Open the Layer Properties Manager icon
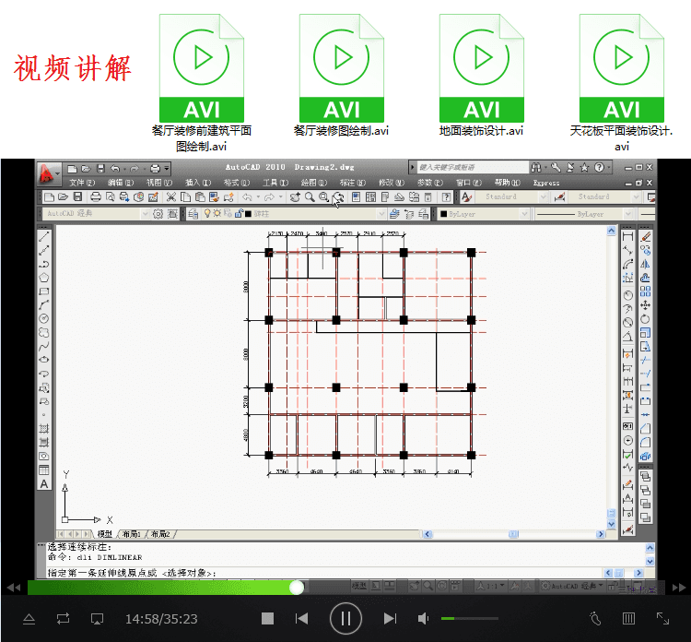Viewport: 691px width, 642px height. pos(193,214)
